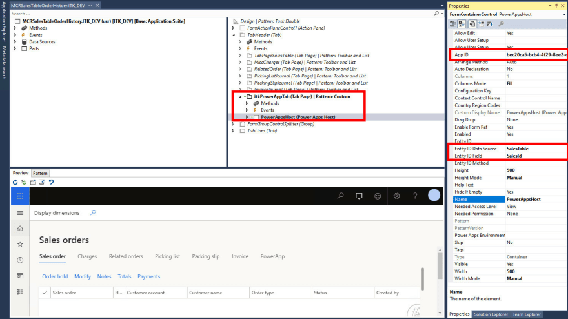Open the Properties object selector dropdown

click(x=564, y=14)
